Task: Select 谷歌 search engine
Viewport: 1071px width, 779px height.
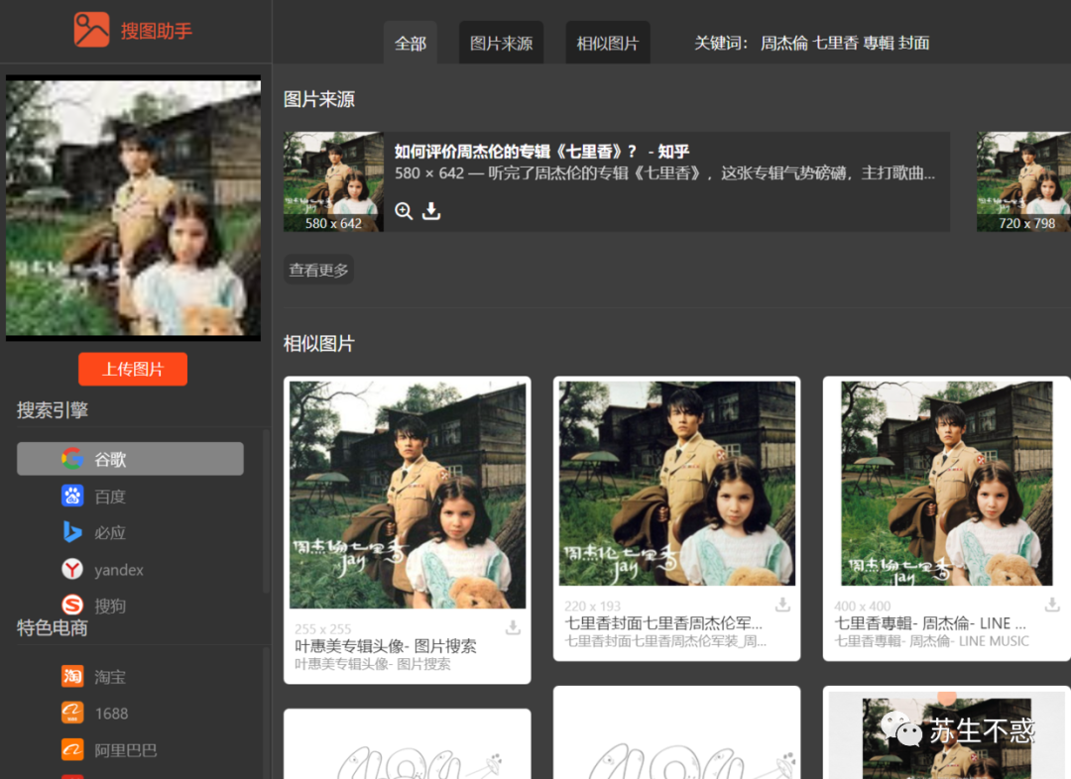Action: click(x=131, y=459)
